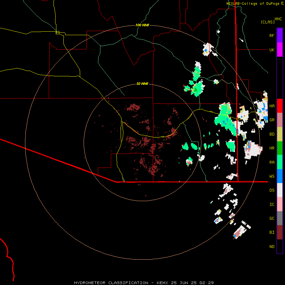The width and height of the screenshot is (285, 285).
Task: Click the IC legend label
Action: [x=272, y=205]
